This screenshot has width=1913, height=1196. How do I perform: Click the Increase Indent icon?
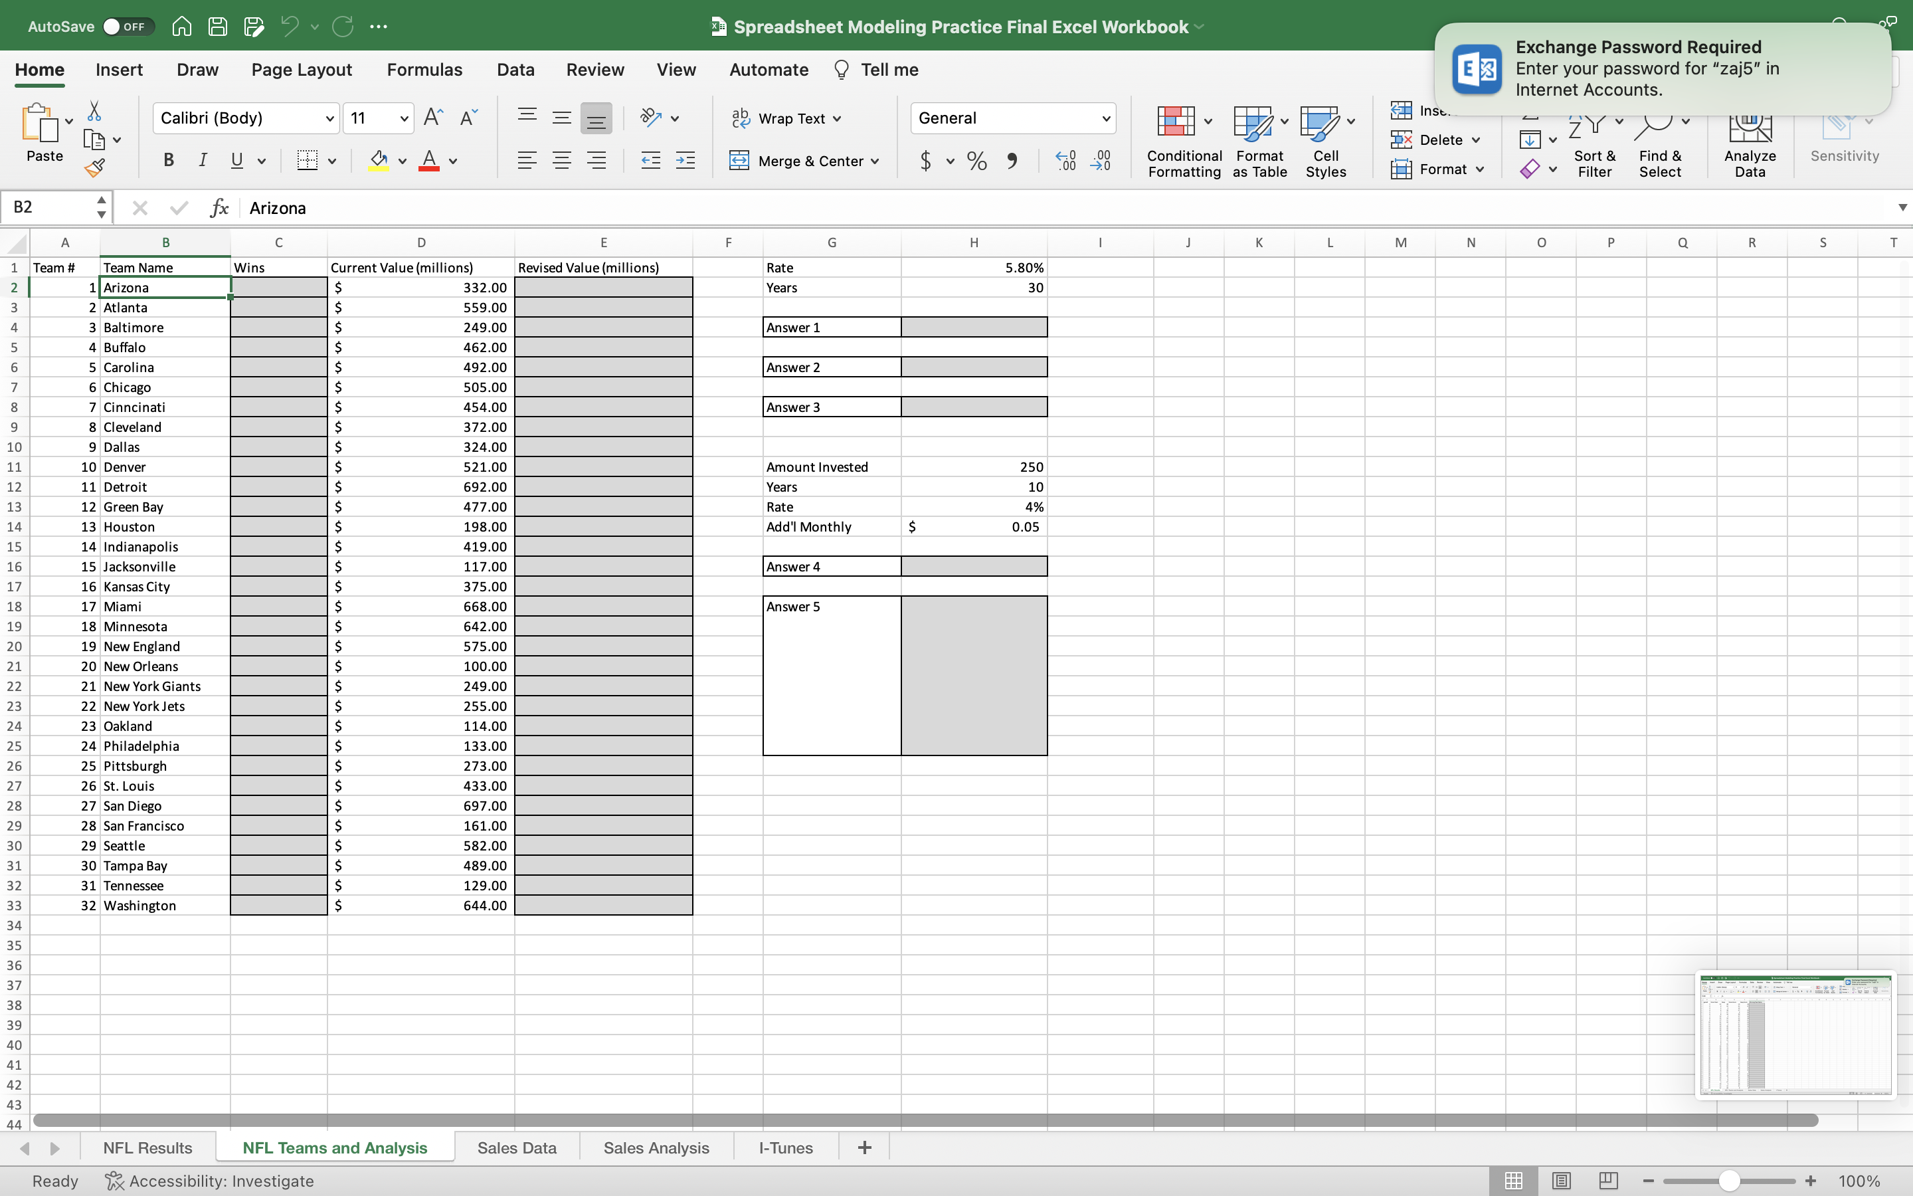tap(685, 161)
